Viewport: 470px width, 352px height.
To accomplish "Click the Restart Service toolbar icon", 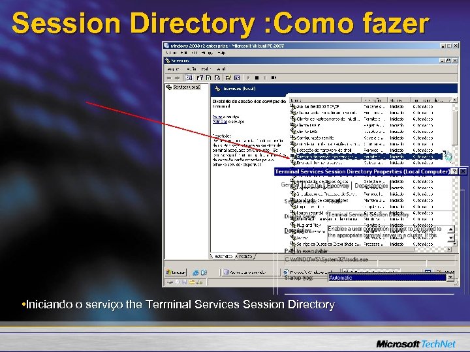I will (x=274, y=78).
